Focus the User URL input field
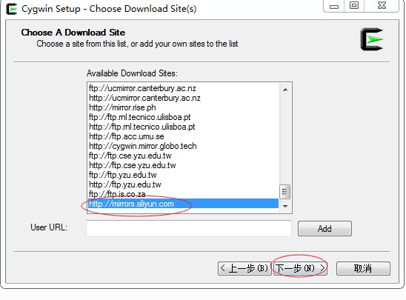 pos(189,228)
